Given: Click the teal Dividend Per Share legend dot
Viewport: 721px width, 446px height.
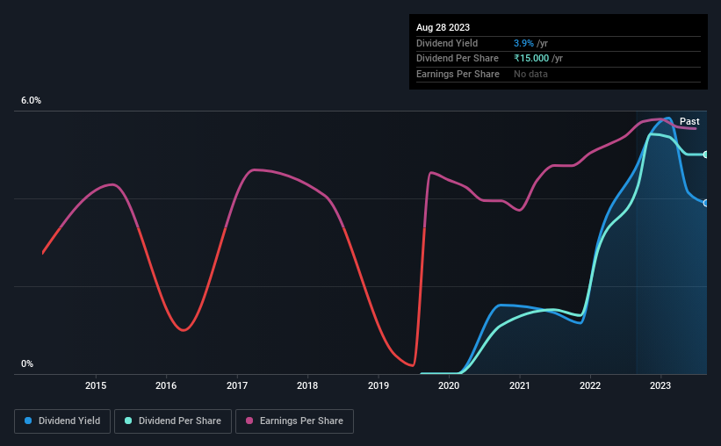Looking at the screenshot, I should click(128, 421).
